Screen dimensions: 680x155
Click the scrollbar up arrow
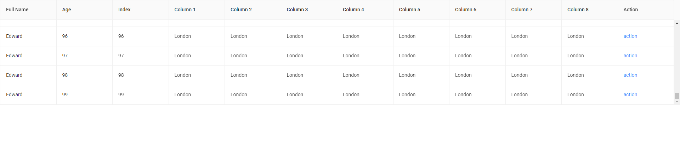click(677, 23)
